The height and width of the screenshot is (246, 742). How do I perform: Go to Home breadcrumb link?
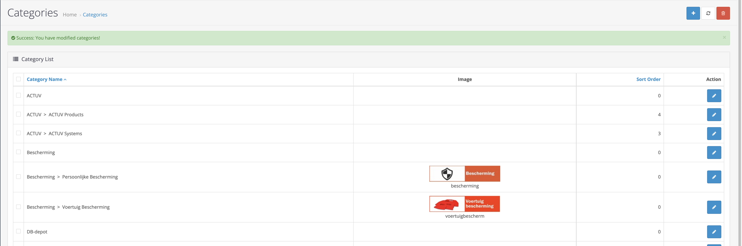point(70,15)
